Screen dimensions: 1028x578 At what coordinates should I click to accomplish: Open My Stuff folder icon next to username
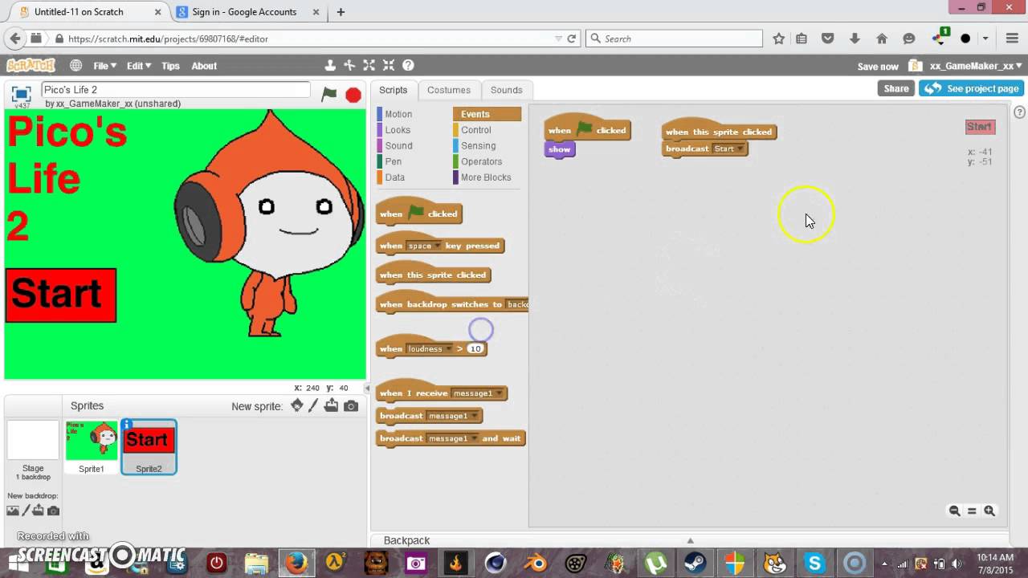(915, 66)
